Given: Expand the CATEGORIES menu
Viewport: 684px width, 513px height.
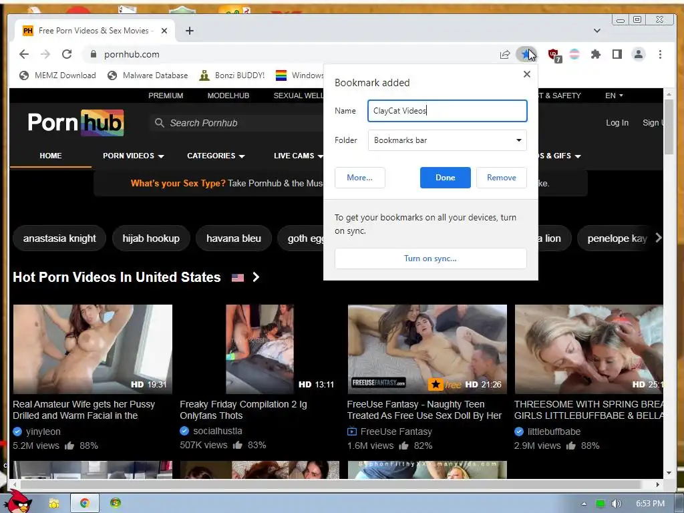Looking at the screenshot, I should click(x=216, y=156).
